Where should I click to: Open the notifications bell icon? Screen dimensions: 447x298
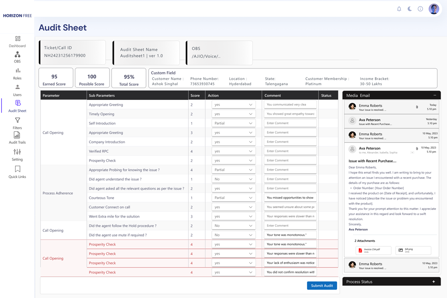[x=399, y=9]
